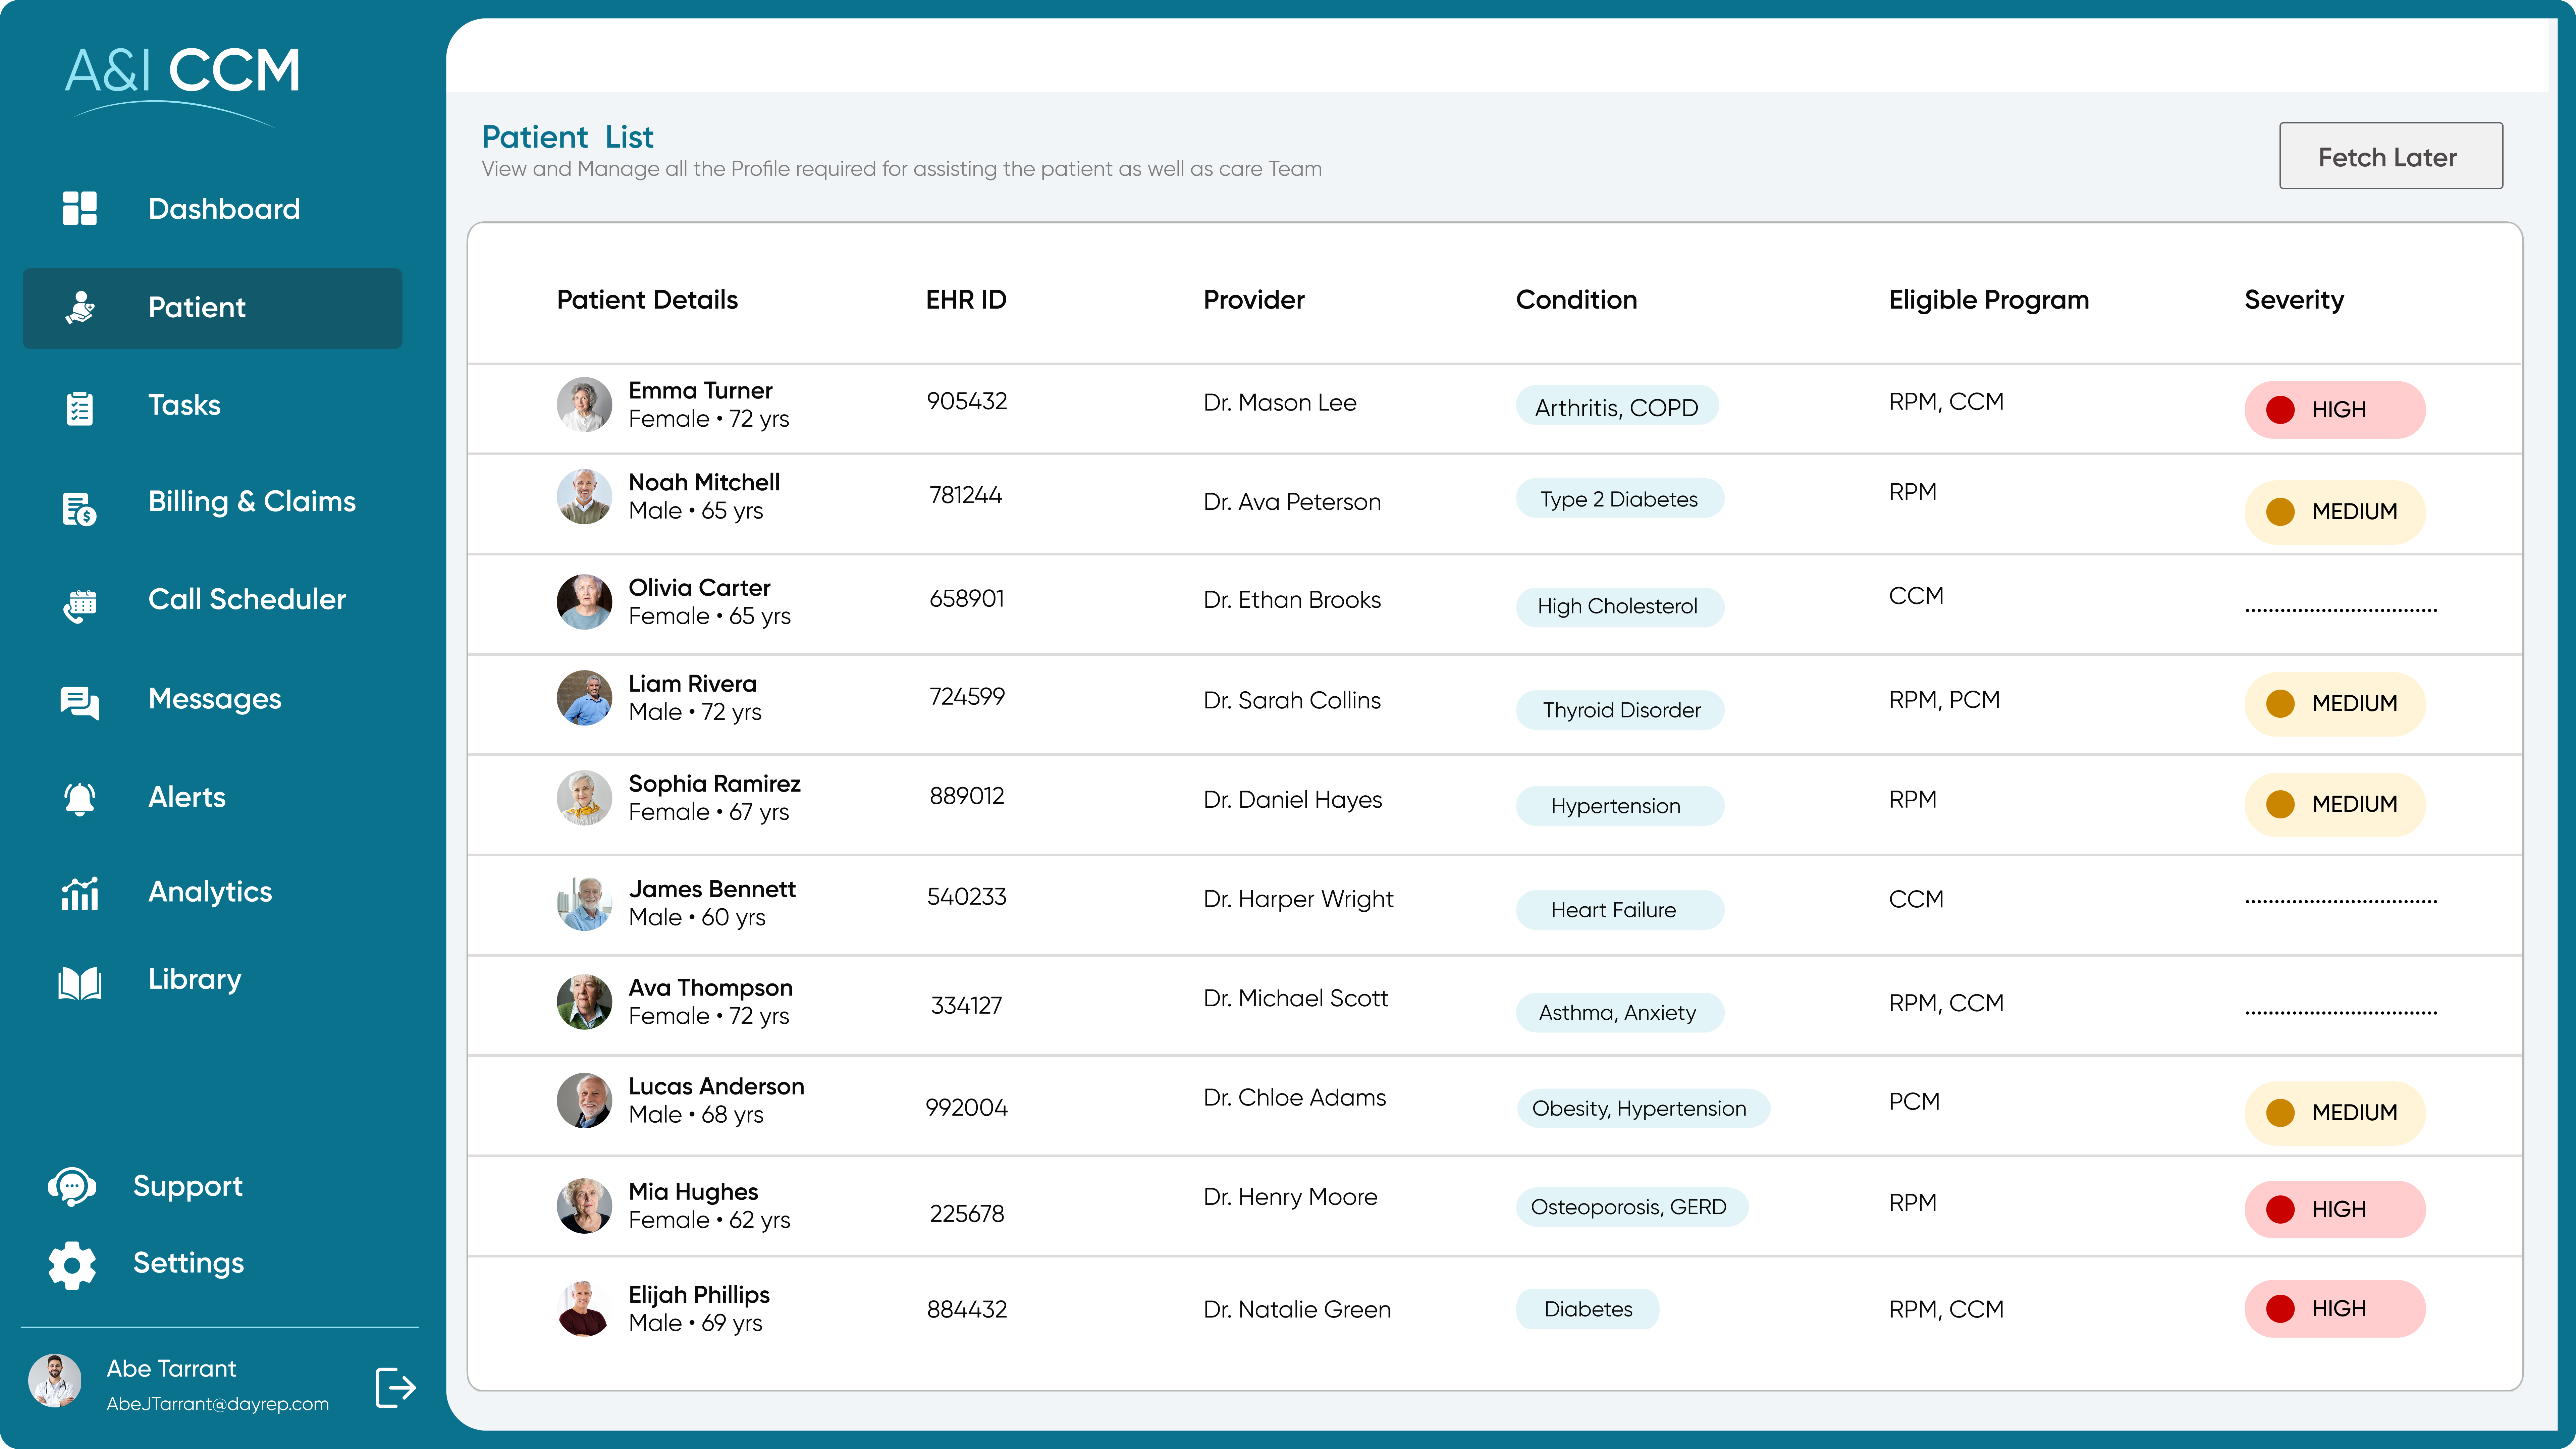2576x1449 pixels.
Task: Click Emma Turner's HIGH severity badge
Action: click(x=2334, y=410)
